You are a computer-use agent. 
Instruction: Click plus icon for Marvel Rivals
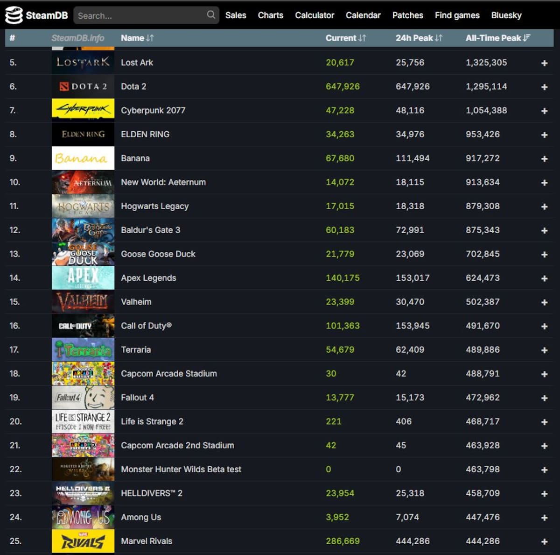point(544,542)
